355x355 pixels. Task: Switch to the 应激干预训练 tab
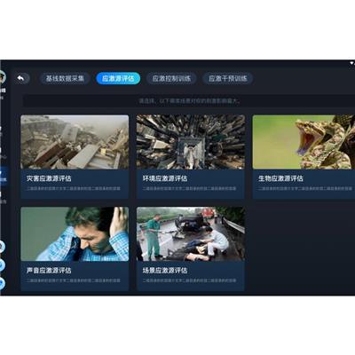click(228, 78)
